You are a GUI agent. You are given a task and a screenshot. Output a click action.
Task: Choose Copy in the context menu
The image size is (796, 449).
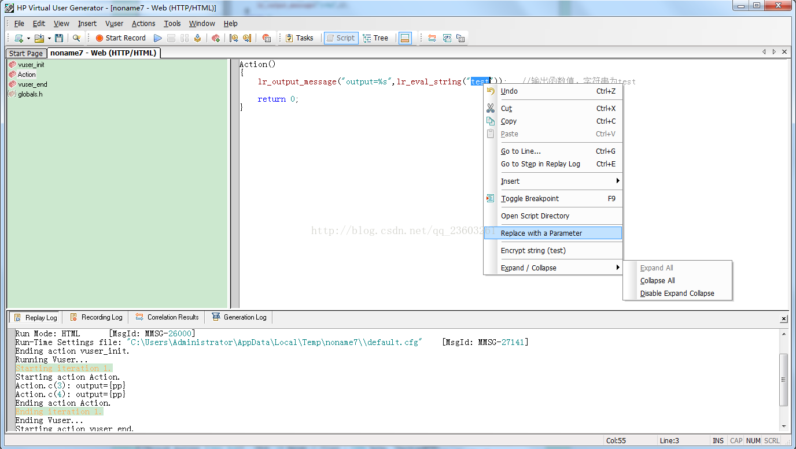click(552, 121)
